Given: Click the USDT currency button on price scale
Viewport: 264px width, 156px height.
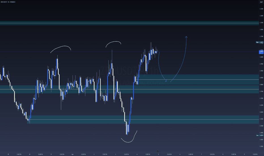Looking at the screenshot, I should pyautogui.click(x=261, y=2).
